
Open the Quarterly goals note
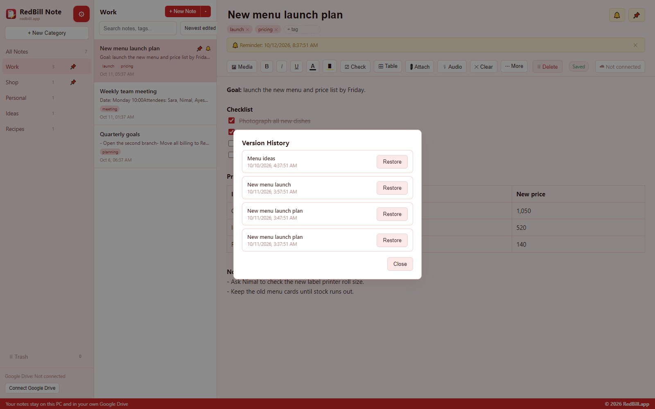click(155, 147)
